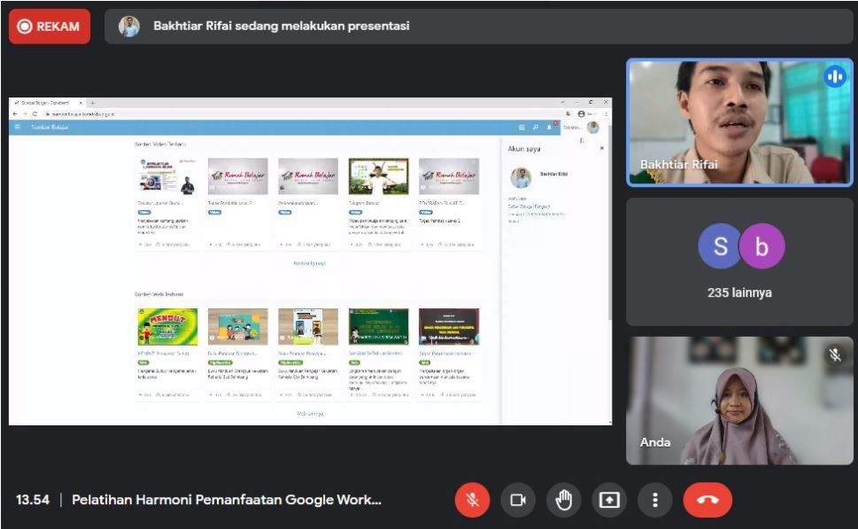Expand meeting details from the meeting title
858x529 pixels.
pos(227,500)
